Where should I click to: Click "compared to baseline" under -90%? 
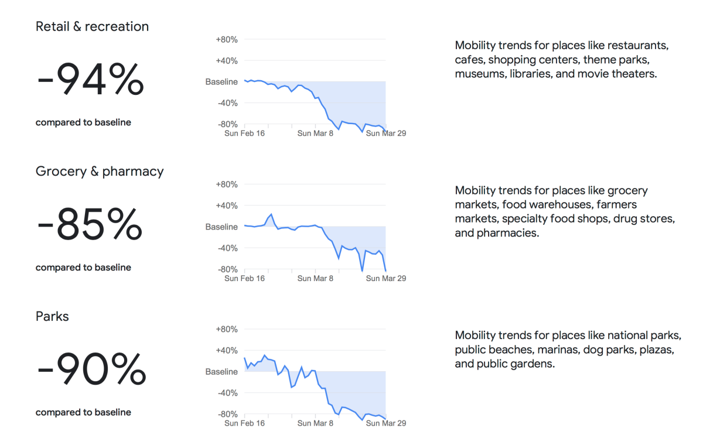coord(83,412)
